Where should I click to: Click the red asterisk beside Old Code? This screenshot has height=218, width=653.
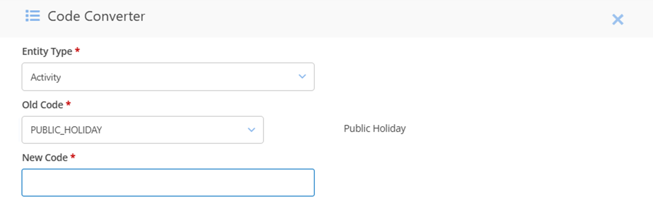(68, 104)
